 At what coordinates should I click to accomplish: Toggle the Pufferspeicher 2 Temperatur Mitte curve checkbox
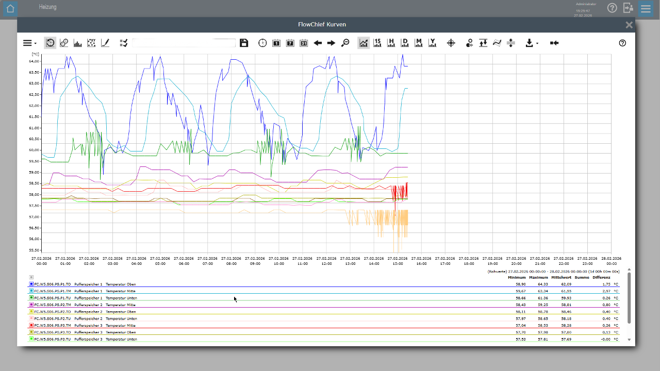tap(31, 305)
